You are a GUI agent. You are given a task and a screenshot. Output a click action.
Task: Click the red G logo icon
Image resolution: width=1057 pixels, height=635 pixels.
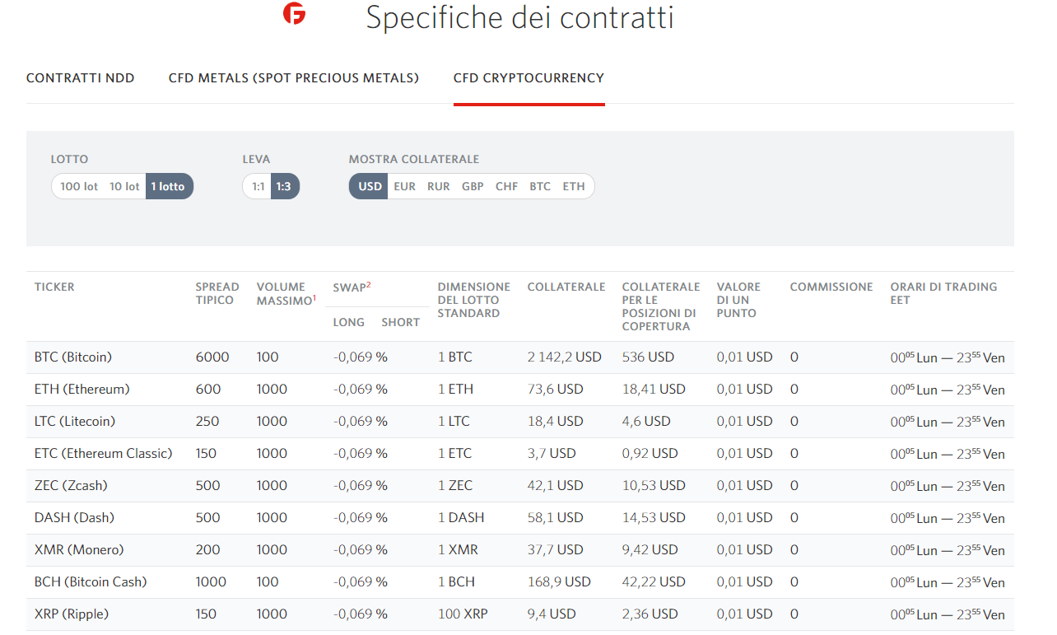click(x=294, y=13)
